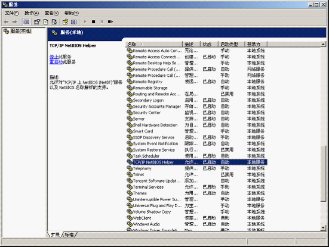Click the scrollbar down arrow in services list
Screen dimensions: 329x247
(323, 228)
